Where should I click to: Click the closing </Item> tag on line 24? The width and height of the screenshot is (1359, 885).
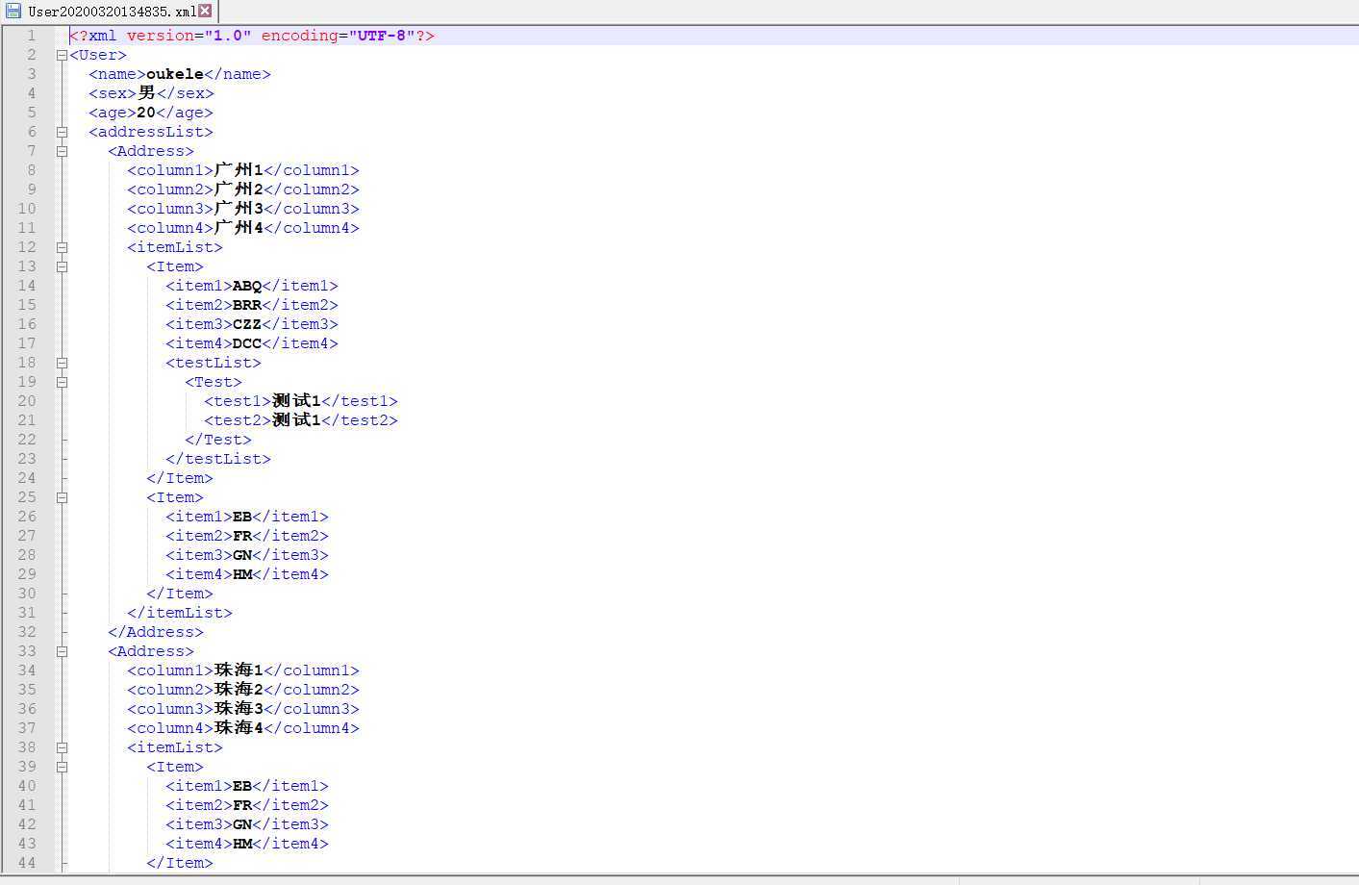tap(180, 478)
